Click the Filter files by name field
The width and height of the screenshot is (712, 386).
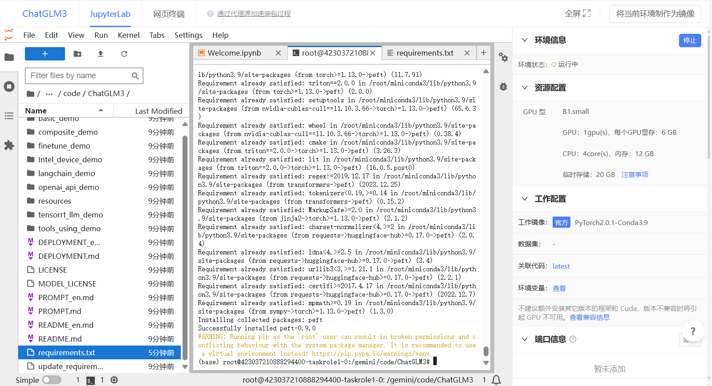[x=80, y=76]
